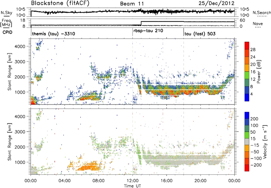Viewport: 271px width, 188px height.
Task: Click the '12:00' time tick label
Action: tap(132, 181)
